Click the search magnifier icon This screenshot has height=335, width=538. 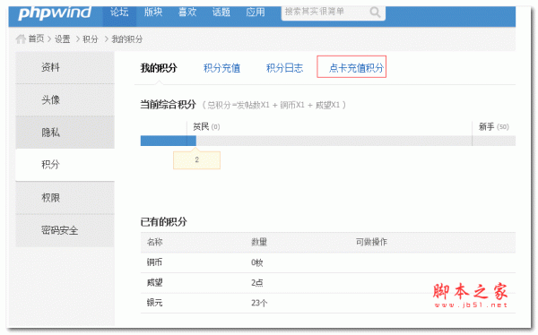tap(375, 13)
